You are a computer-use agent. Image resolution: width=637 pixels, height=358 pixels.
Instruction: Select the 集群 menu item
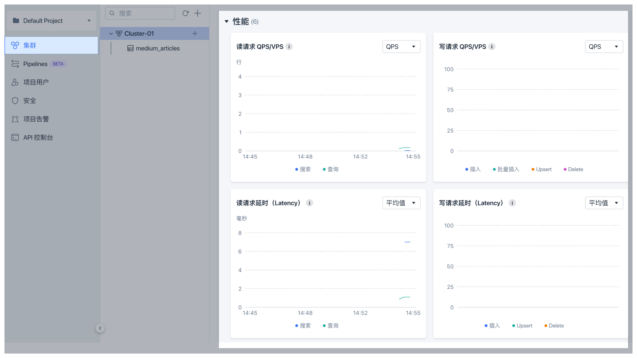point(51,45)
